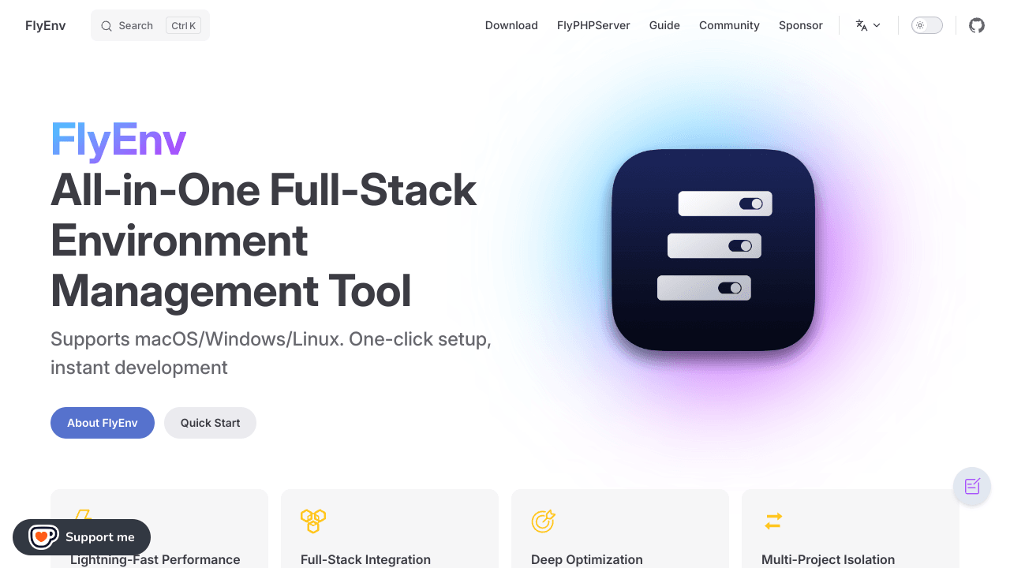Click the FlyEnv site title
Viewport: 1010px width, 568px height.
point(46,25)
